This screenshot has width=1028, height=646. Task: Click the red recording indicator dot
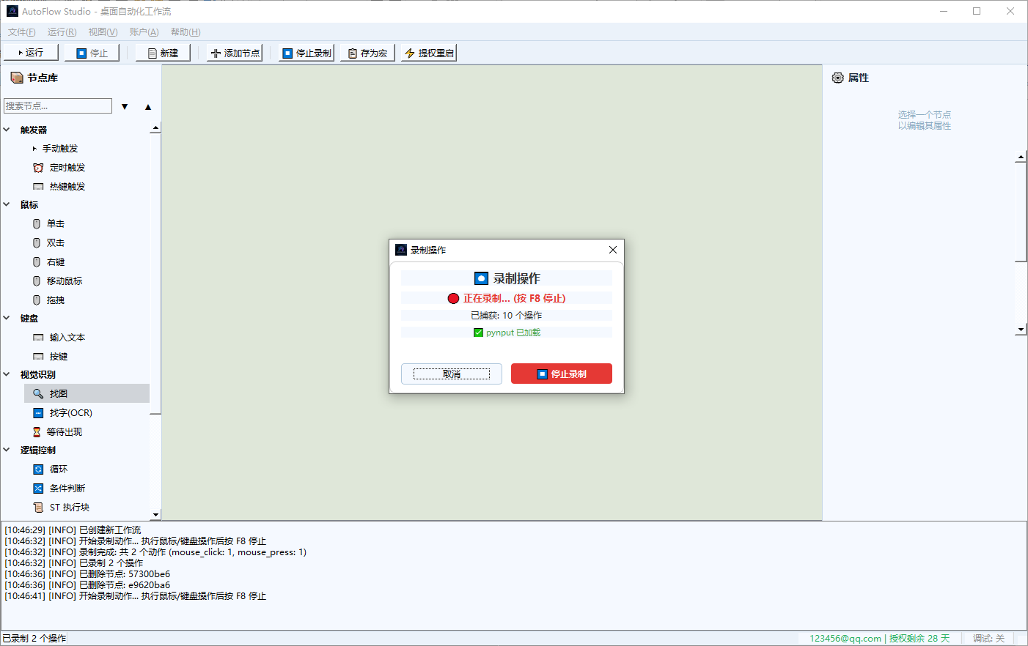[453, 298]
